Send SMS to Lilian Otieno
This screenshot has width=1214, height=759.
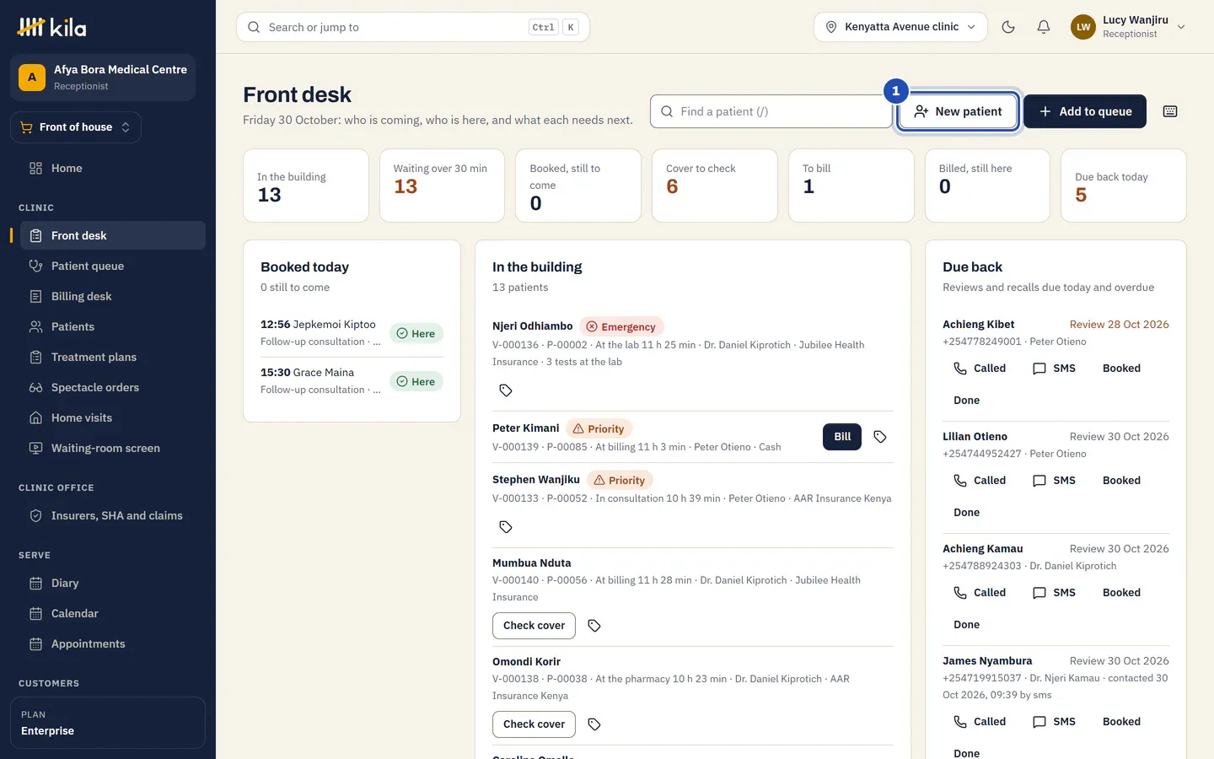(1055, 481)
